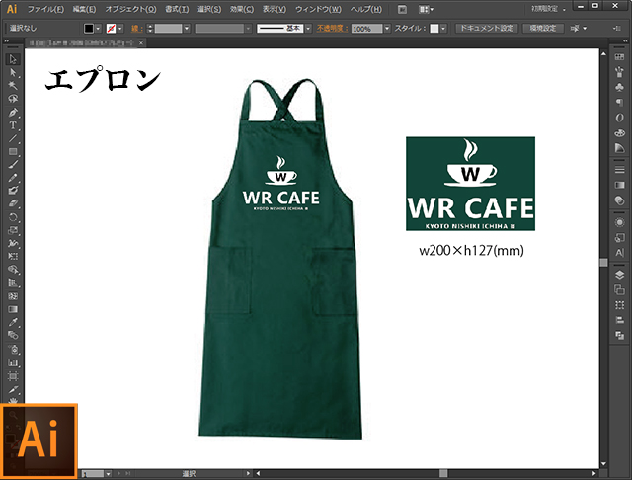Click the style swatch next to スタイル
This screenshot has width=632, height=480.
[434, 29]
